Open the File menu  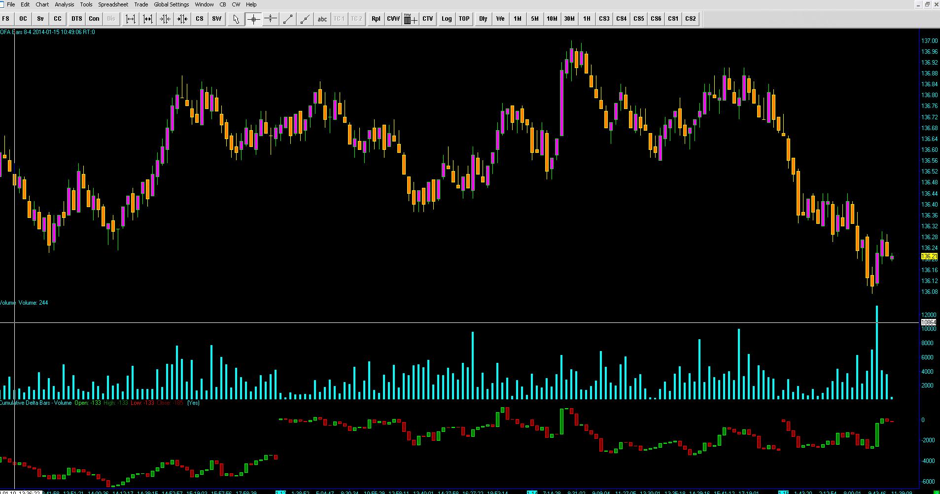point(11,4)
